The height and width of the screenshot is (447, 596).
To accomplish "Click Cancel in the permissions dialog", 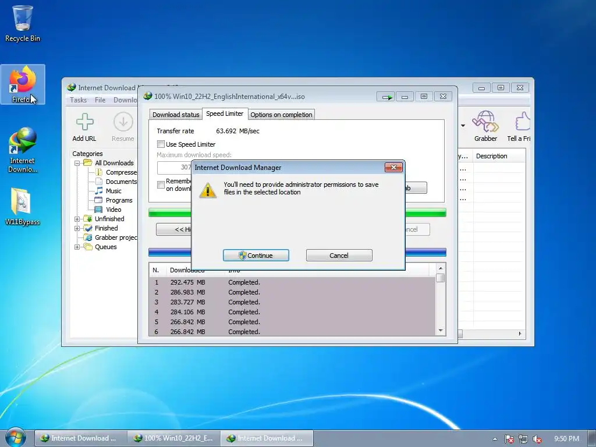I will point(339,256).
